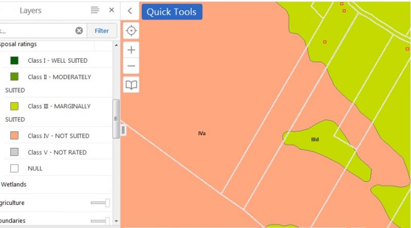Viewport: 411px width, 228px height.
Task: Select the Agriculture layer row
Action: 56,202
